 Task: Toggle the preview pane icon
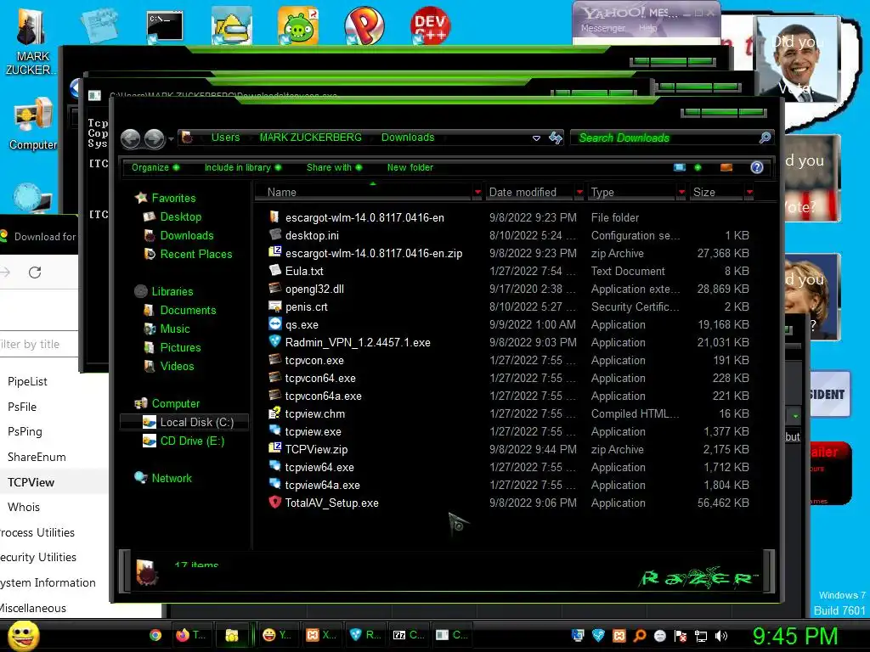726,167
